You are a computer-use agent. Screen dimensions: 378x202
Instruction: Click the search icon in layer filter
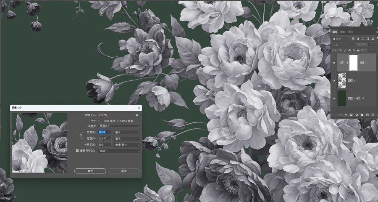click(x=334, y=39)
